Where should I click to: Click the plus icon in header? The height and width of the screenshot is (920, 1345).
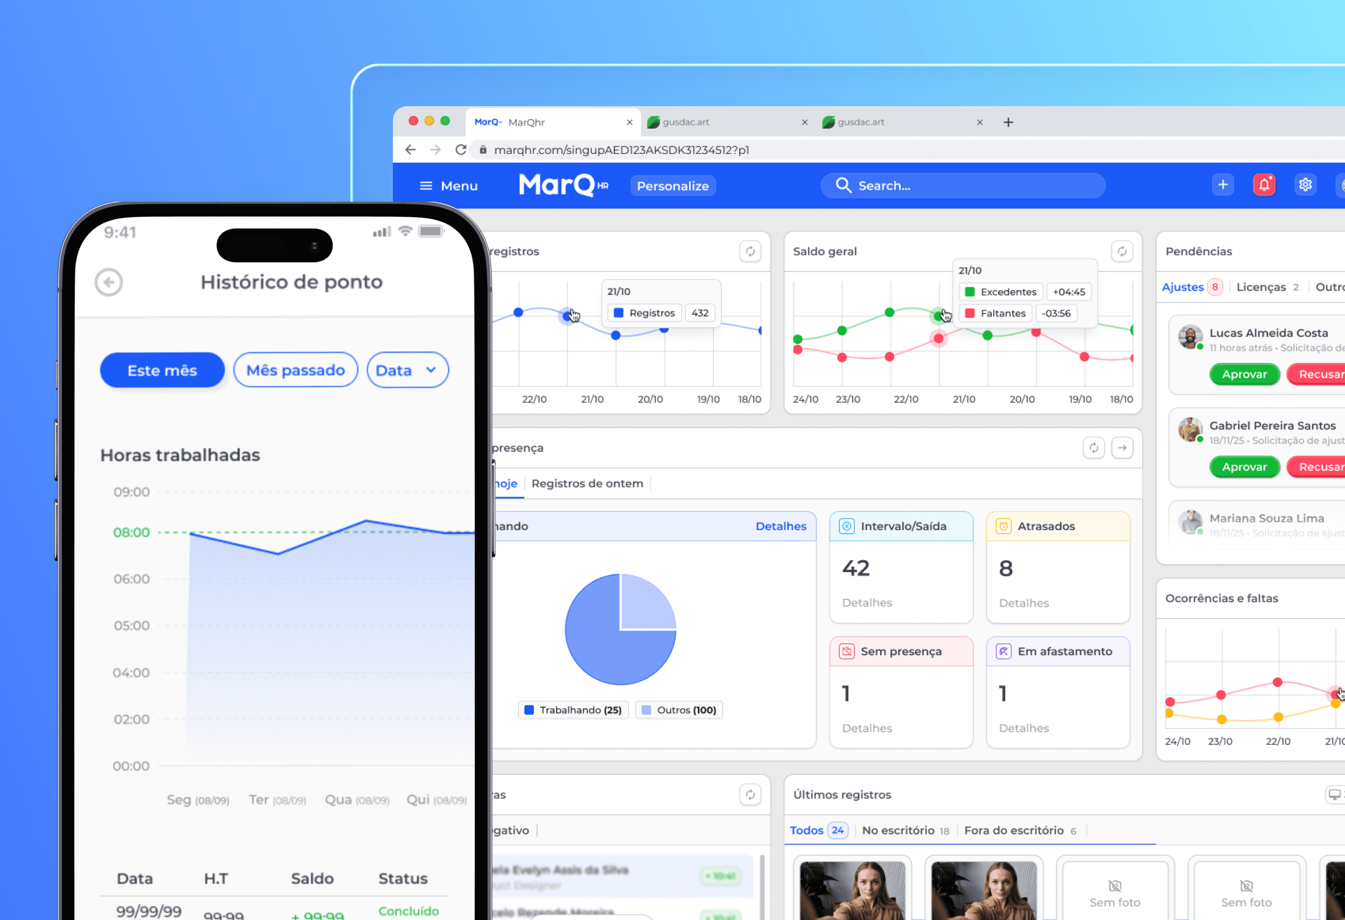point(1223,185)
